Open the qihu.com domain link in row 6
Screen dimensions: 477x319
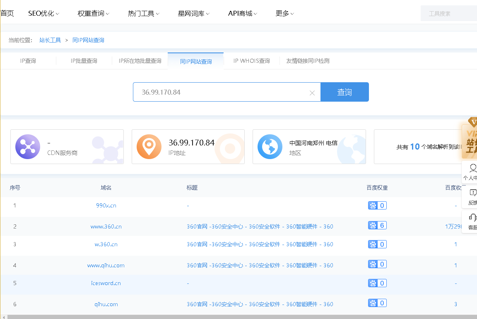(x=106, y=304)
